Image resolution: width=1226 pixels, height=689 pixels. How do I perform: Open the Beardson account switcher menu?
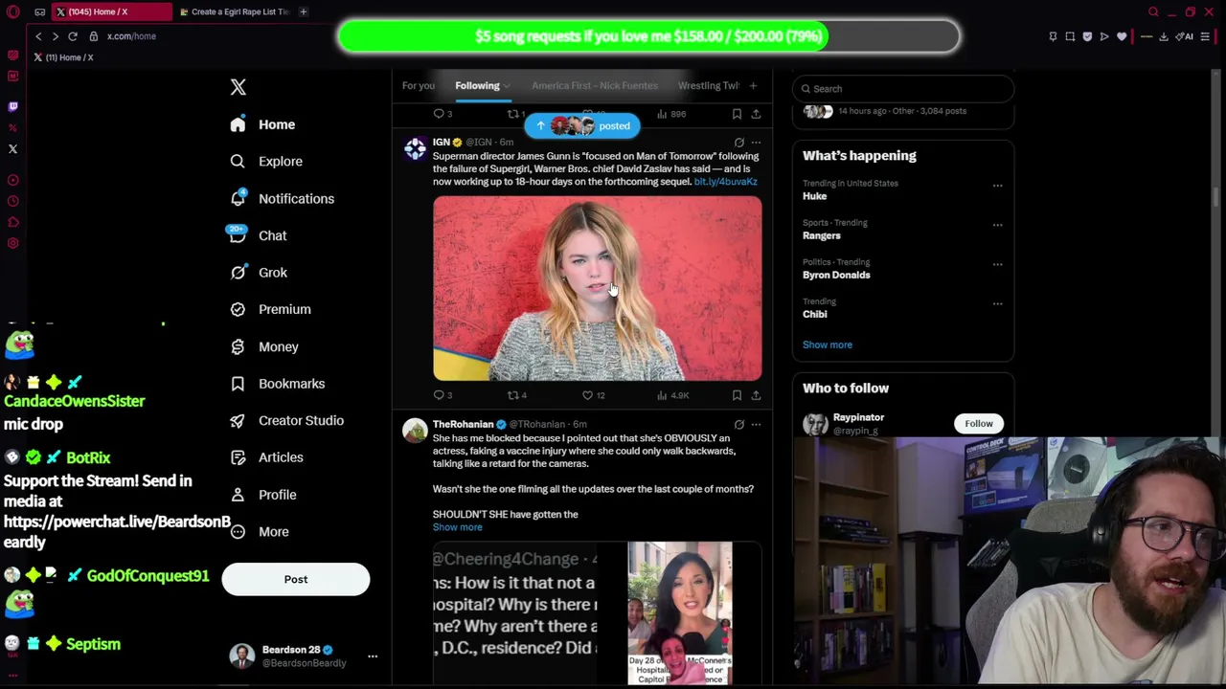click(x=373, y=656)
